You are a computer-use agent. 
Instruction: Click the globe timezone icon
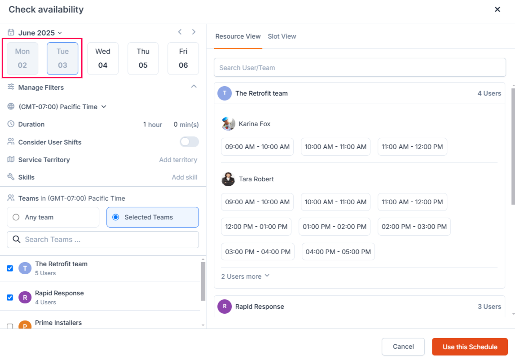click(11, 106)
